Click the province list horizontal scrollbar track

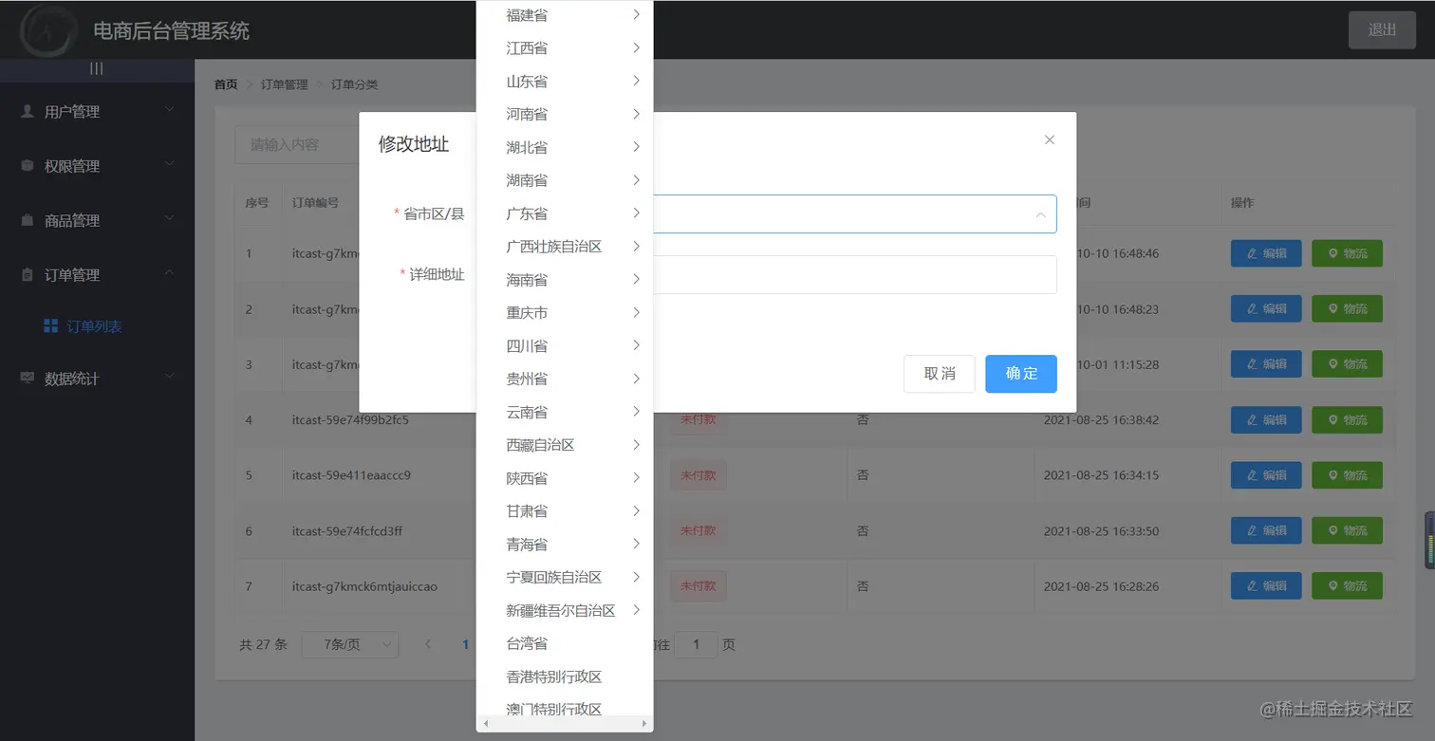point(565,724)
